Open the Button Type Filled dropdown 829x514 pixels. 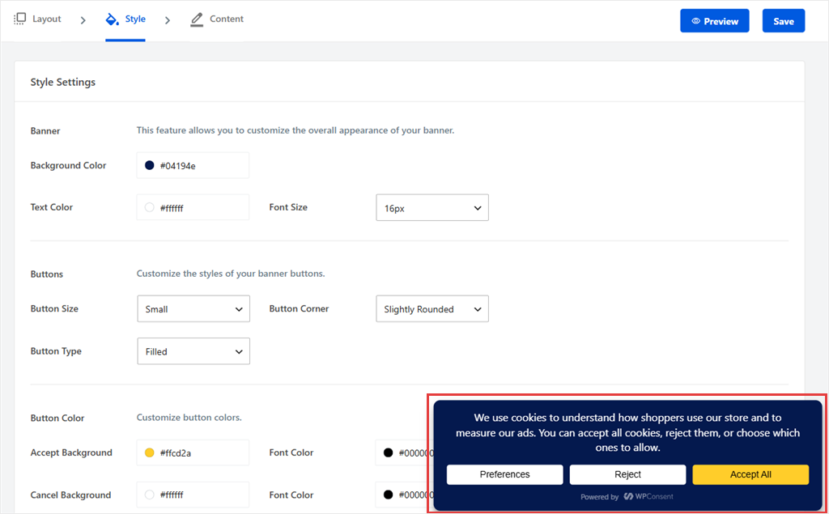pyautogui.click(x=193, y=351)
